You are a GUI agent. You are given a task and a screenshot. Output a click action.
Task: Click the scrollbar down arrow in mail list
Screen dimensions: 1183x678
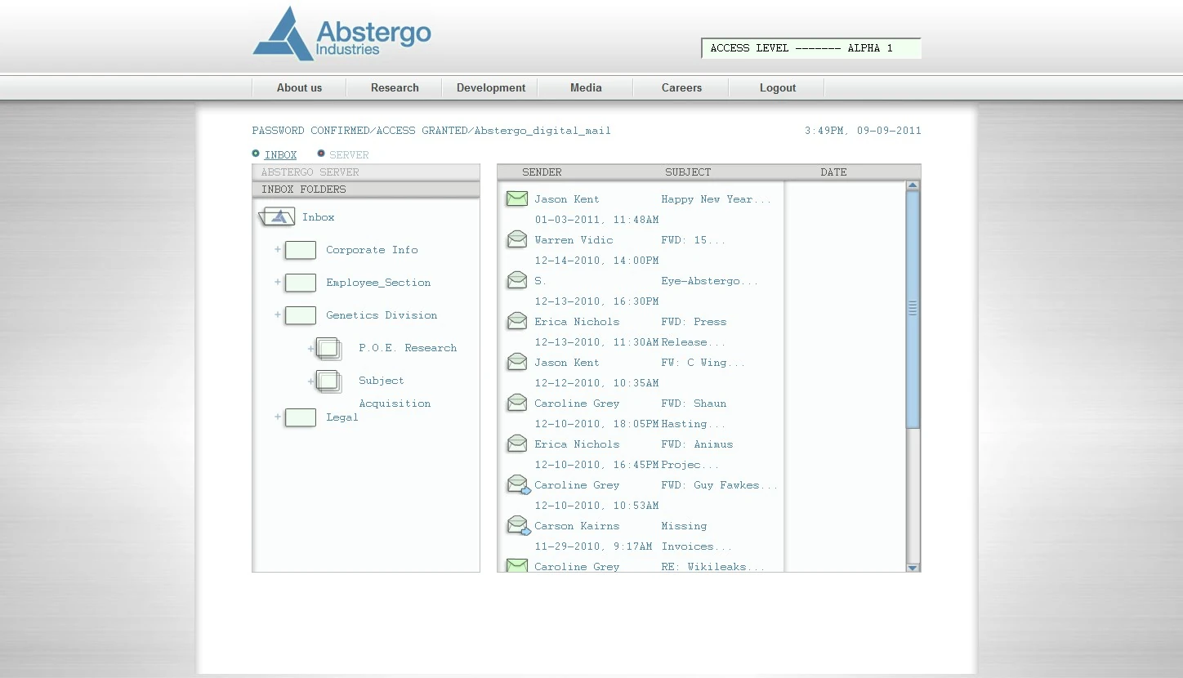pyautogui.click(x=913, y=567)
